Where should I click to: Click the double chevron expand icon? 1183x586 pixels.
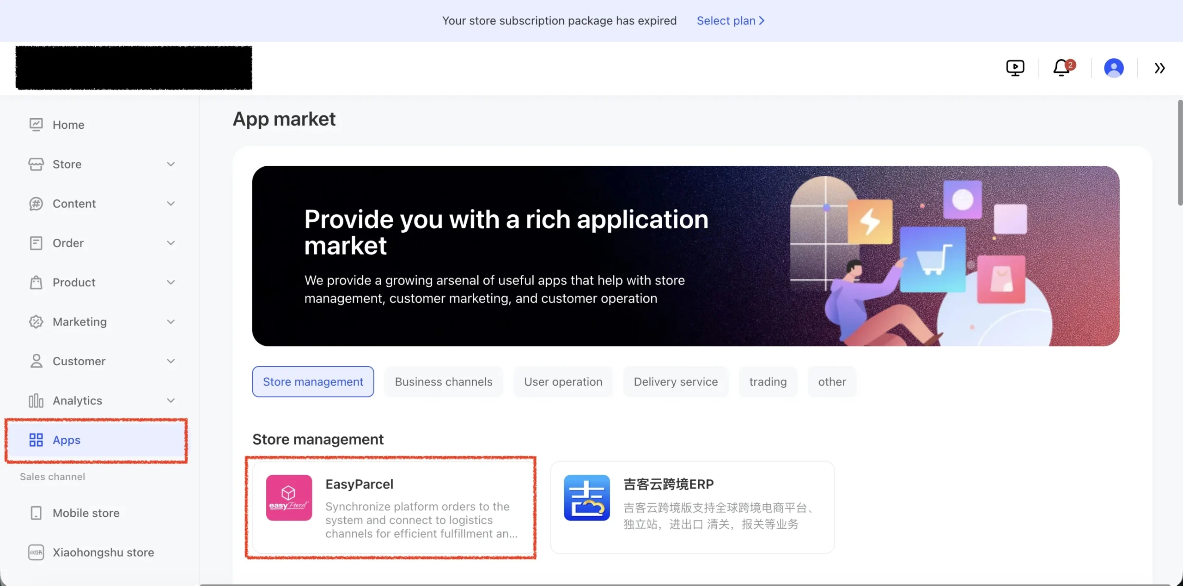point(1159,68)
